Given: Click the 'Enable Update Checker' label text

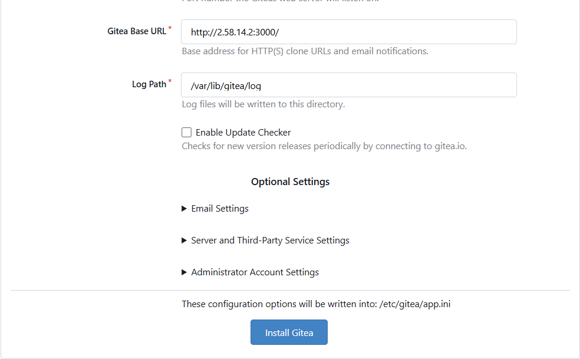Looking at the screenshot, I should (x=243, y=133).
